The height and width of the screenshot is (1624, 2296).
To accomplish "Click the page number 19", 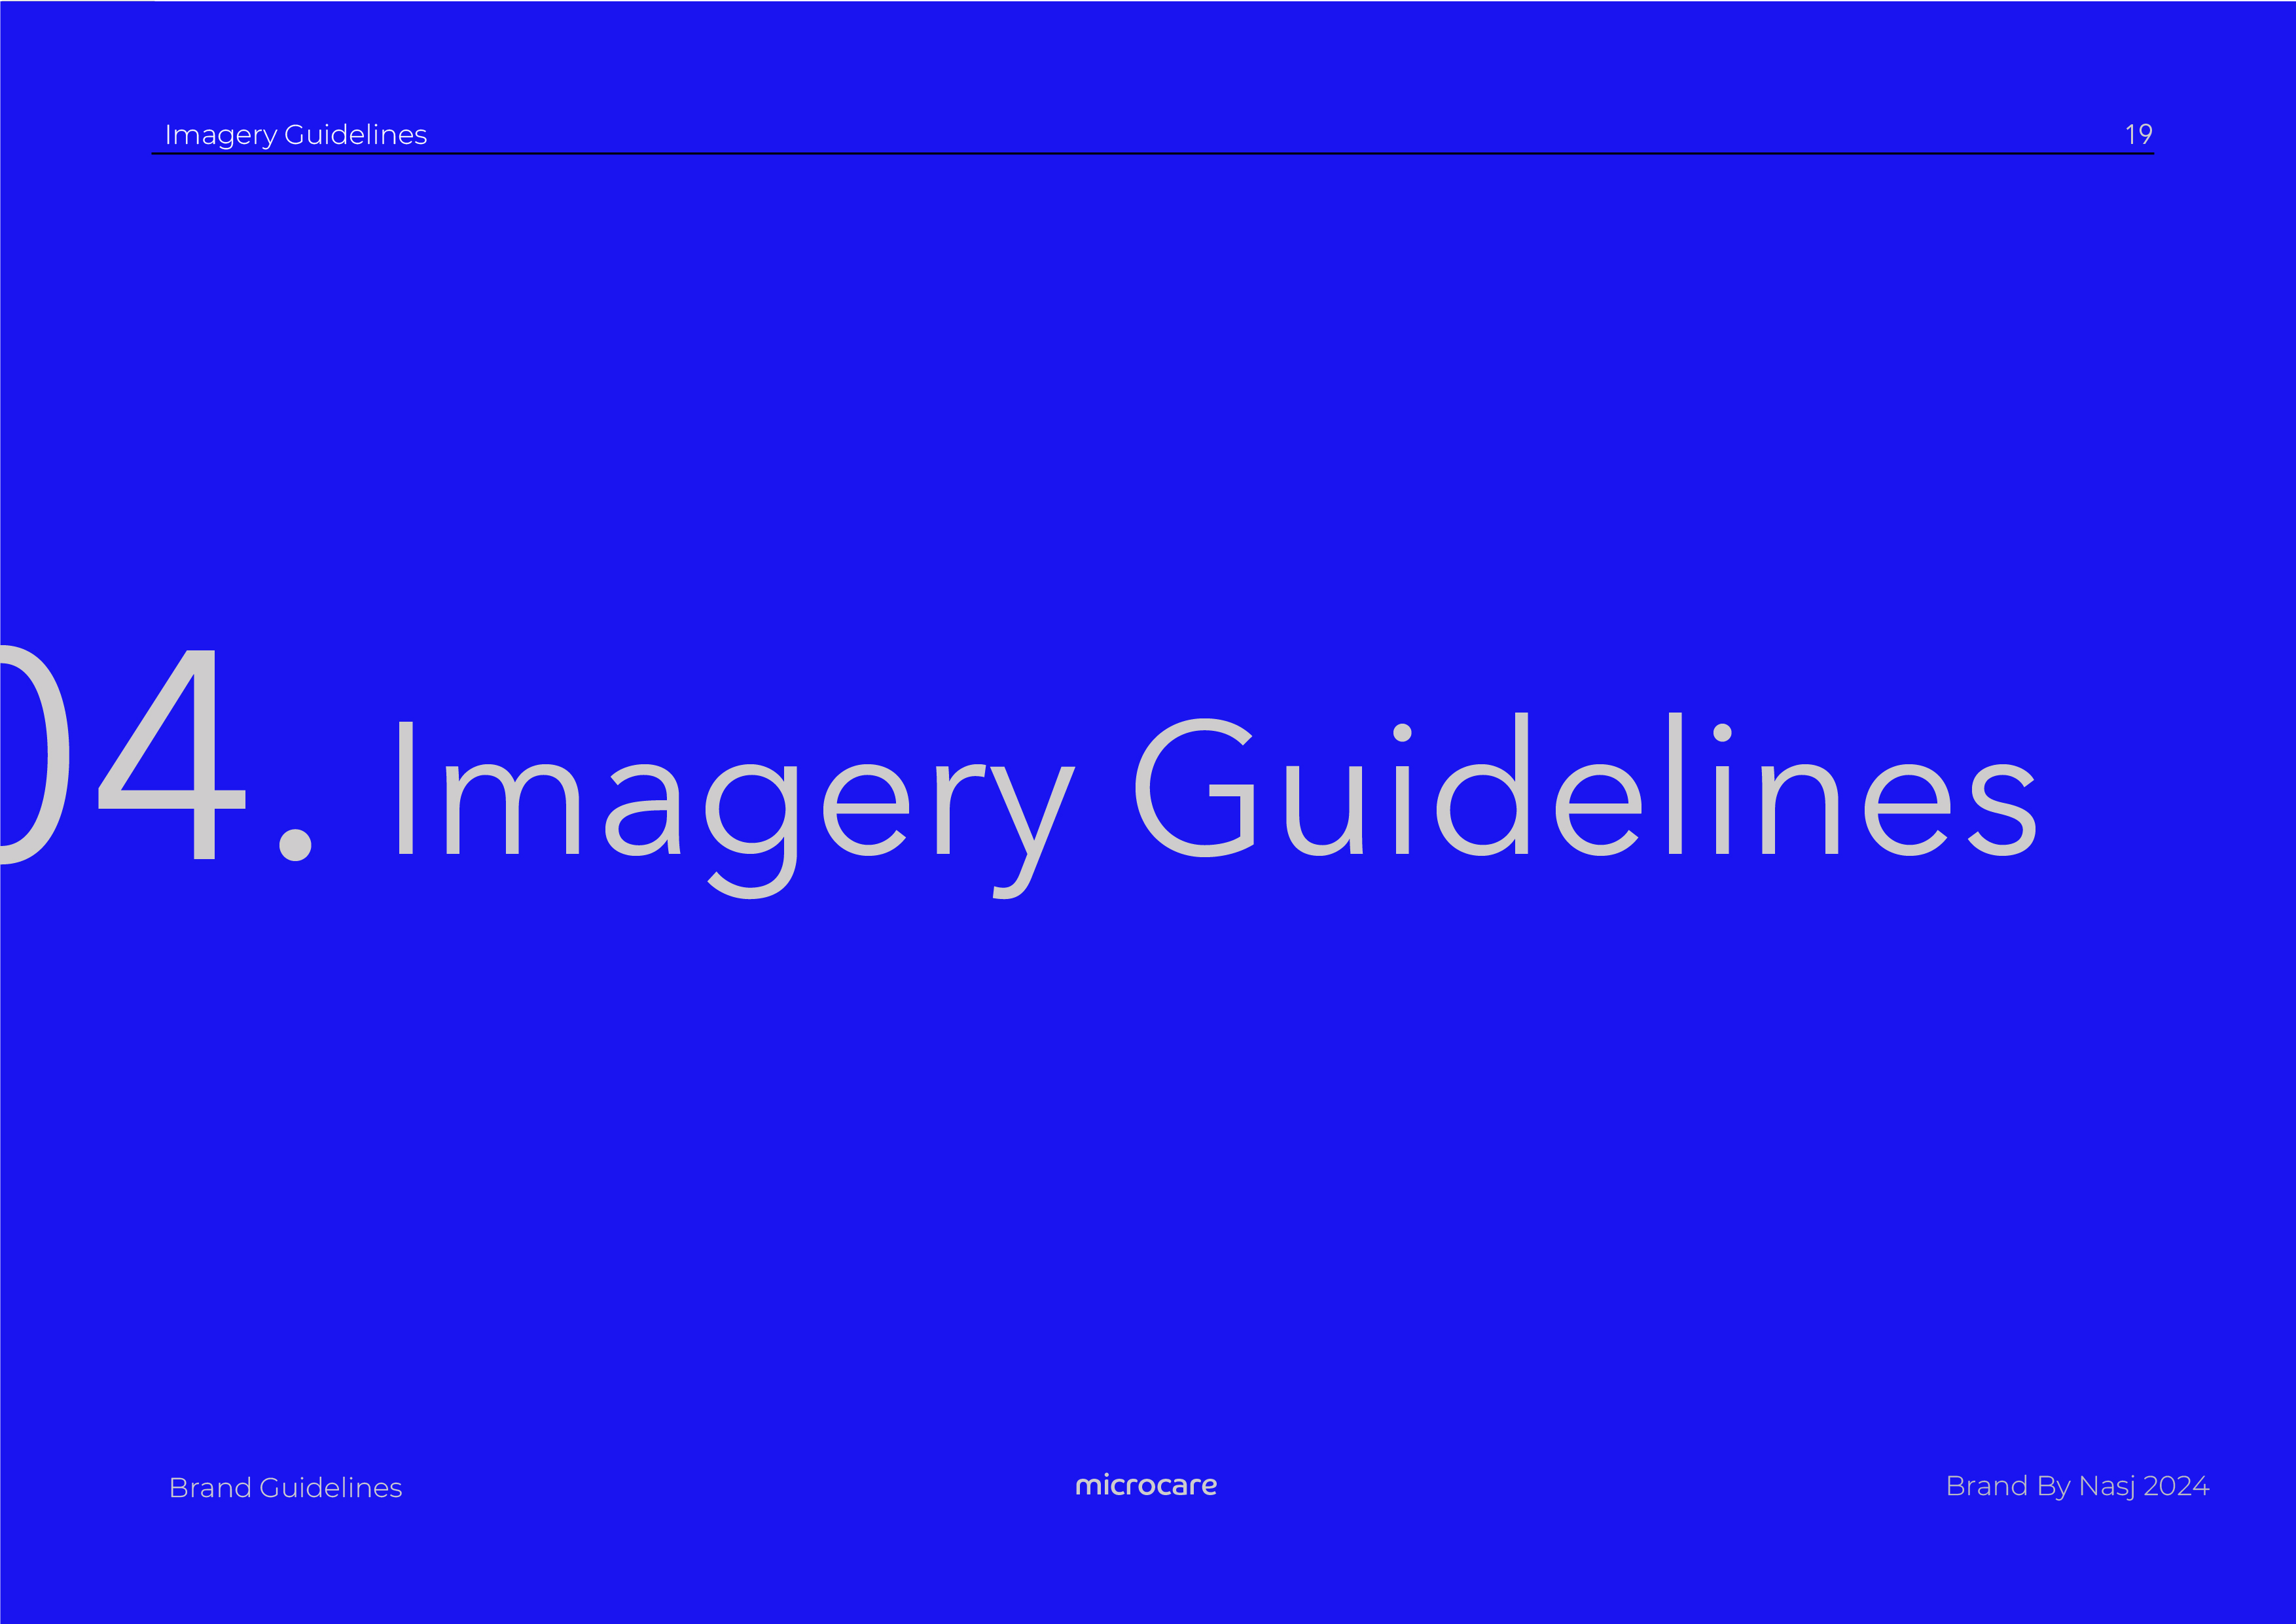I will [x=2138, y=134].
